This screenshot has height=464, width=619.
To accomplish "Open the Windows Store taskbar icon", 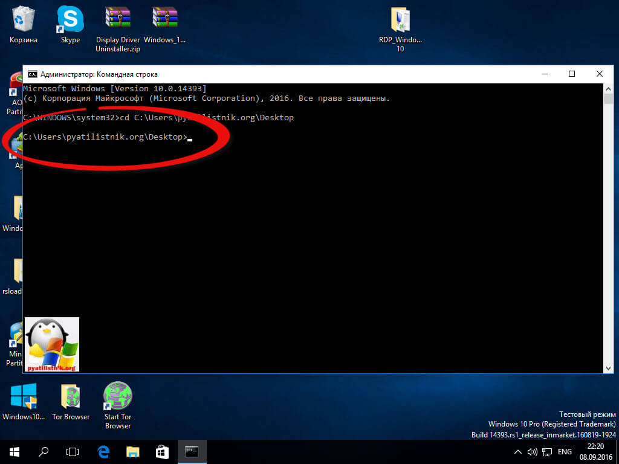I will [x=162, y=451].
